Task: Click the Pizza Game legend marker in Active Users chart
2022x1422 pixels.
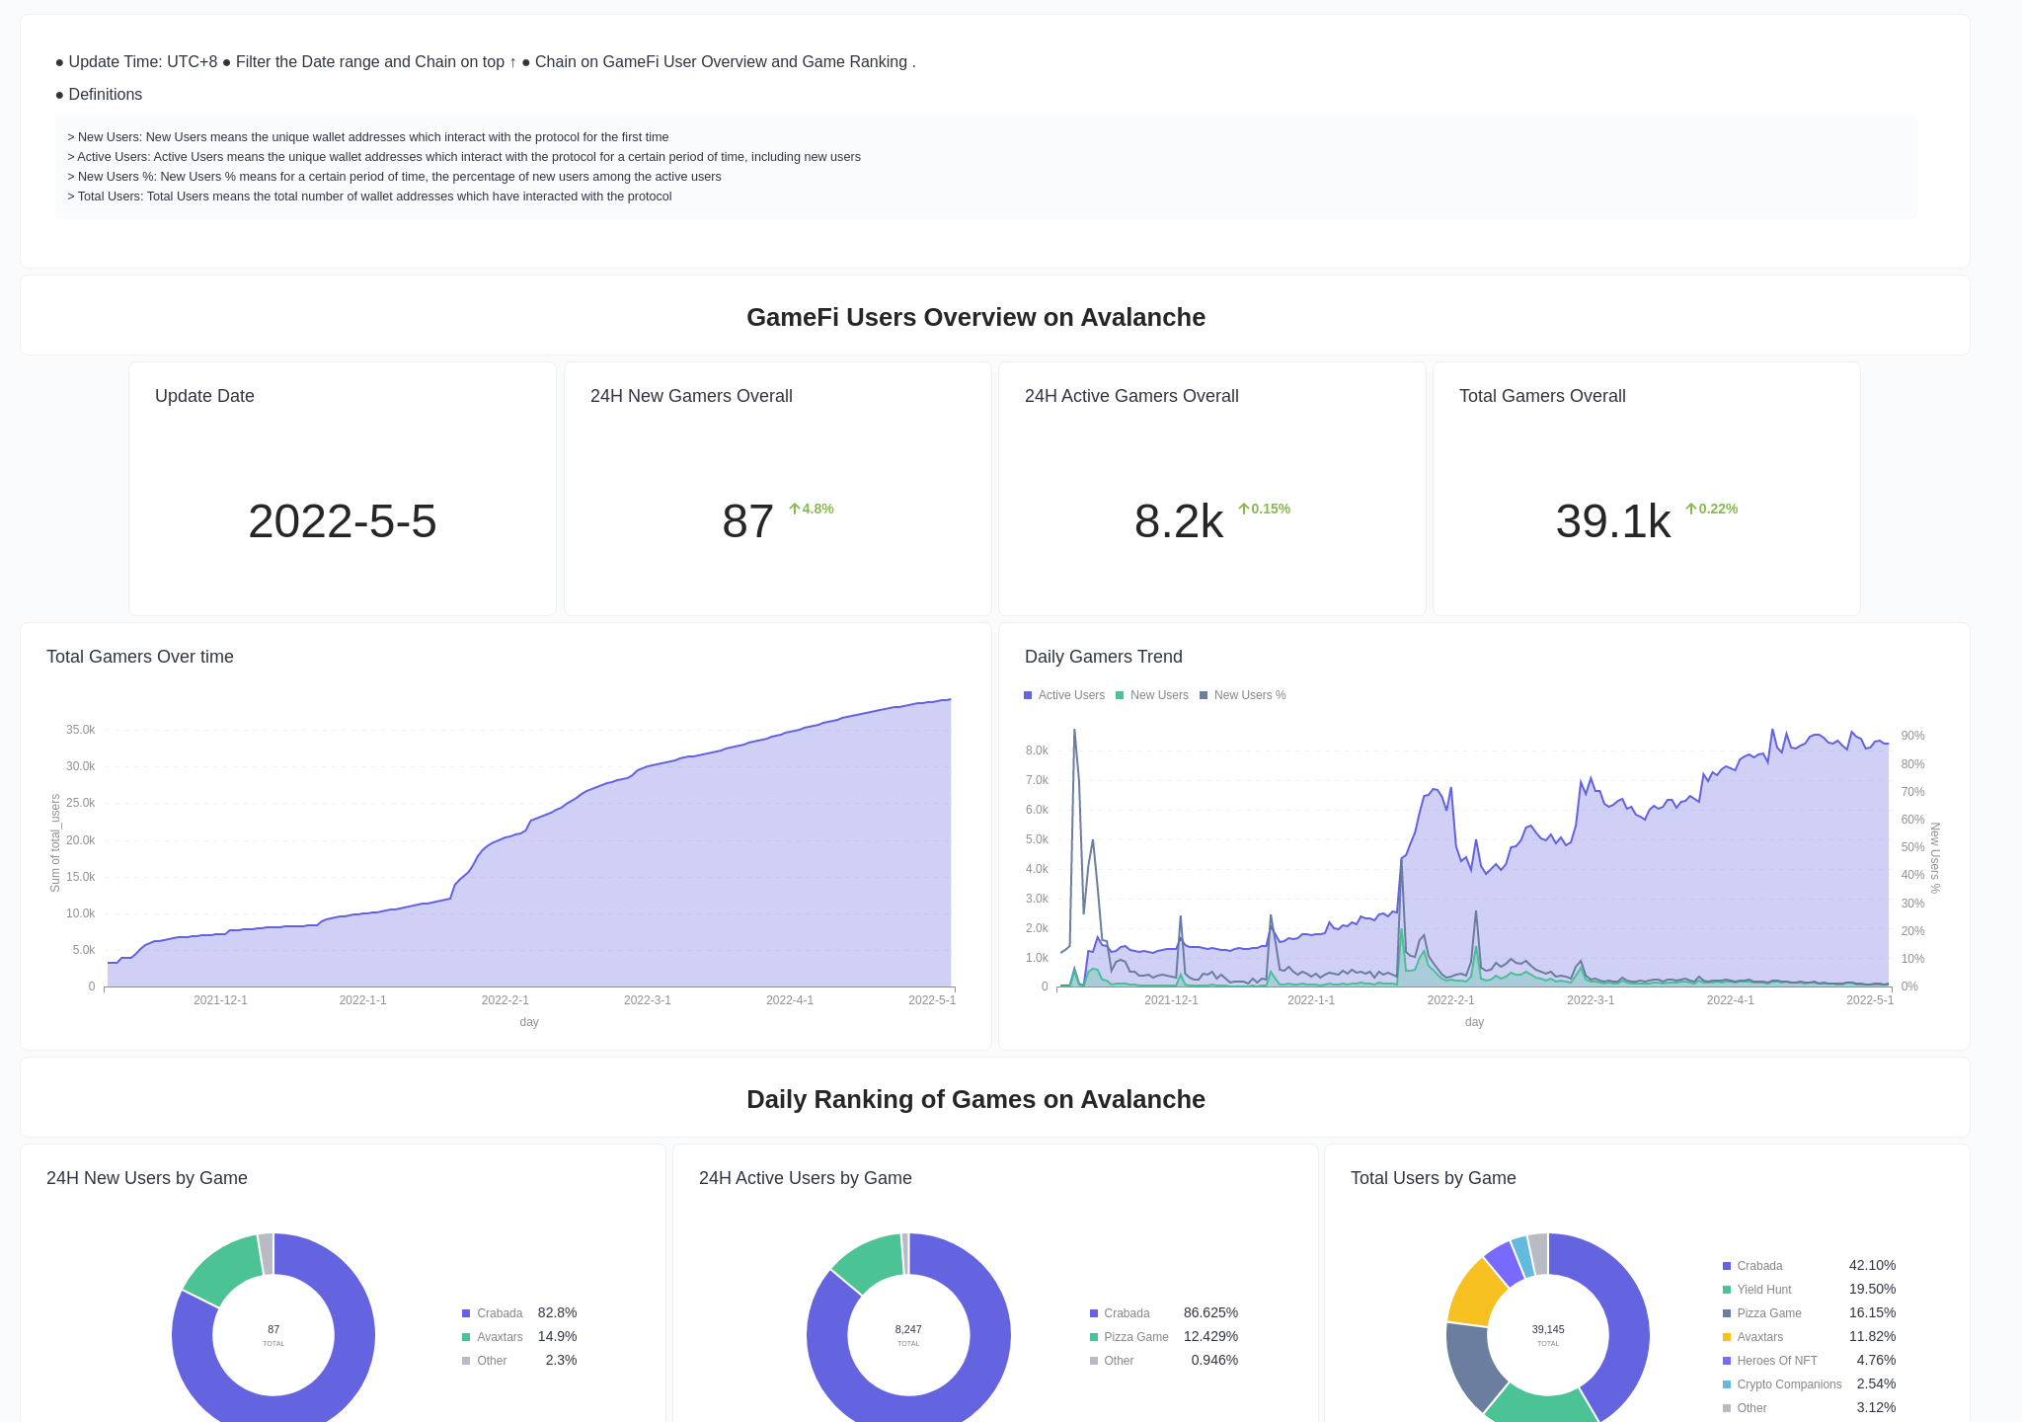Action: click(1094, 1337)
